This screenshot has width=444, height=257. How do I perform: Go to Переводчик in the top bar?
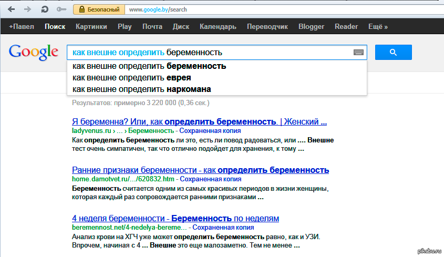pos(267,26)
